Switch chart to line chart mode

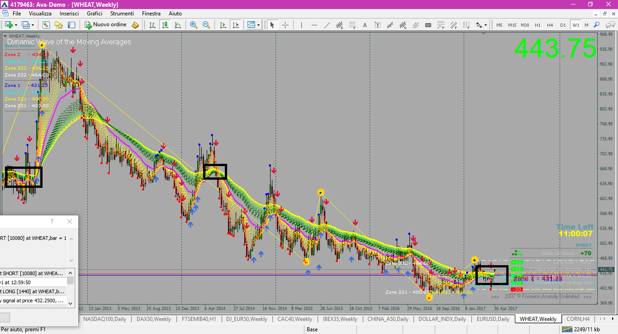click(178, 25)
